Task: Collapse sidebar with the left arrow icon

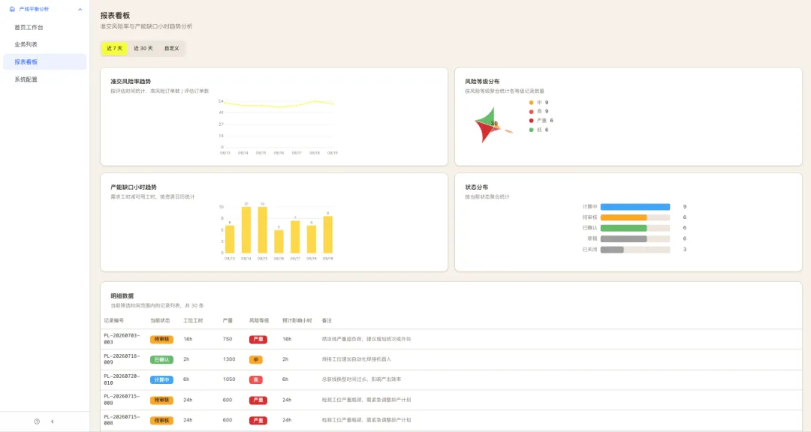Action: pos(53,421)
